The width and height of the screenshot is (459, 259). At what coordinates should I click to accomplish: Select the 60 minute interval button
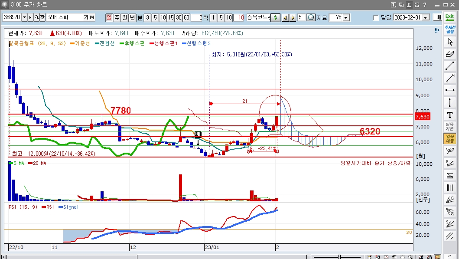[186, 17]
